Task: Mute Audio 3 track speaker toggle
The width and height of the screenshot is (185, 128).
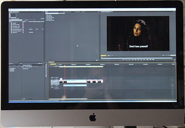Action: point(52,87)
